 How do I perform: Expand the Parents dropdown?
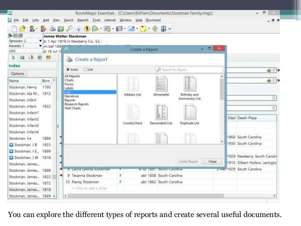tap(40, 46)
